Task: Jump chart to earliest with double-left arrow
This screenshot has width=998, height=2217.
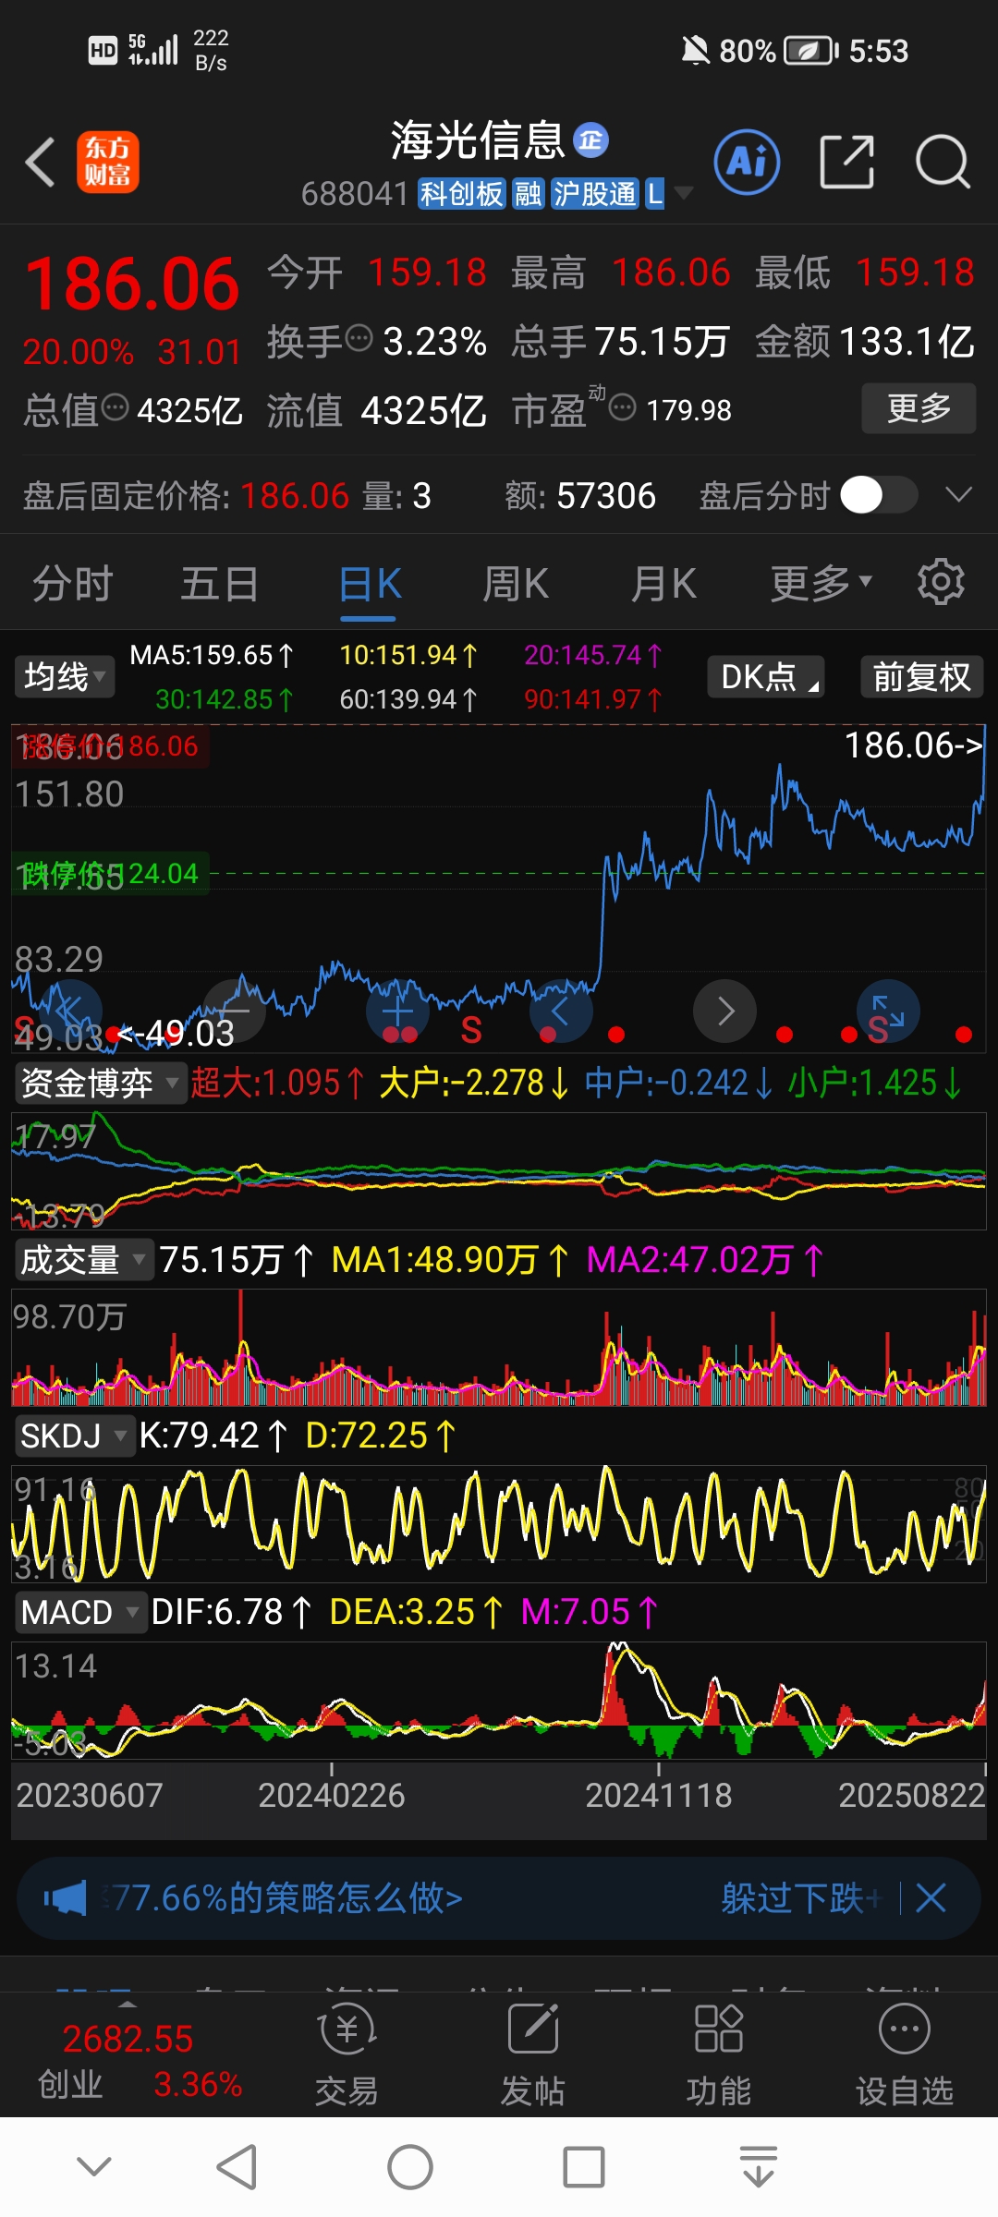Action: tap(70, 1012)
